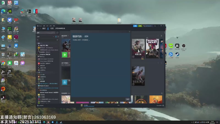Screen dimensions: 220x124
Task: Open OBS Studio desktop icon
Action: click(x=183, y=47)
